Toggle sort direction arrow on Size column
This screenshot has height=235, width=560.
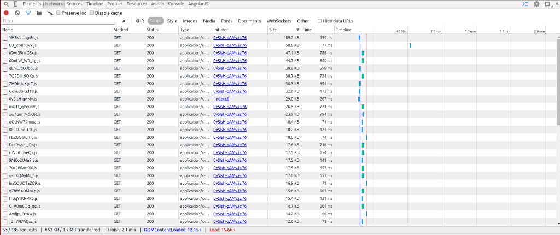click(x=298, y=30)
